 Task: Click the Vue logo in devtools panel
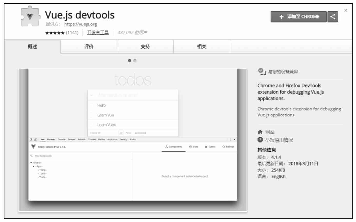tap(33, 147)
